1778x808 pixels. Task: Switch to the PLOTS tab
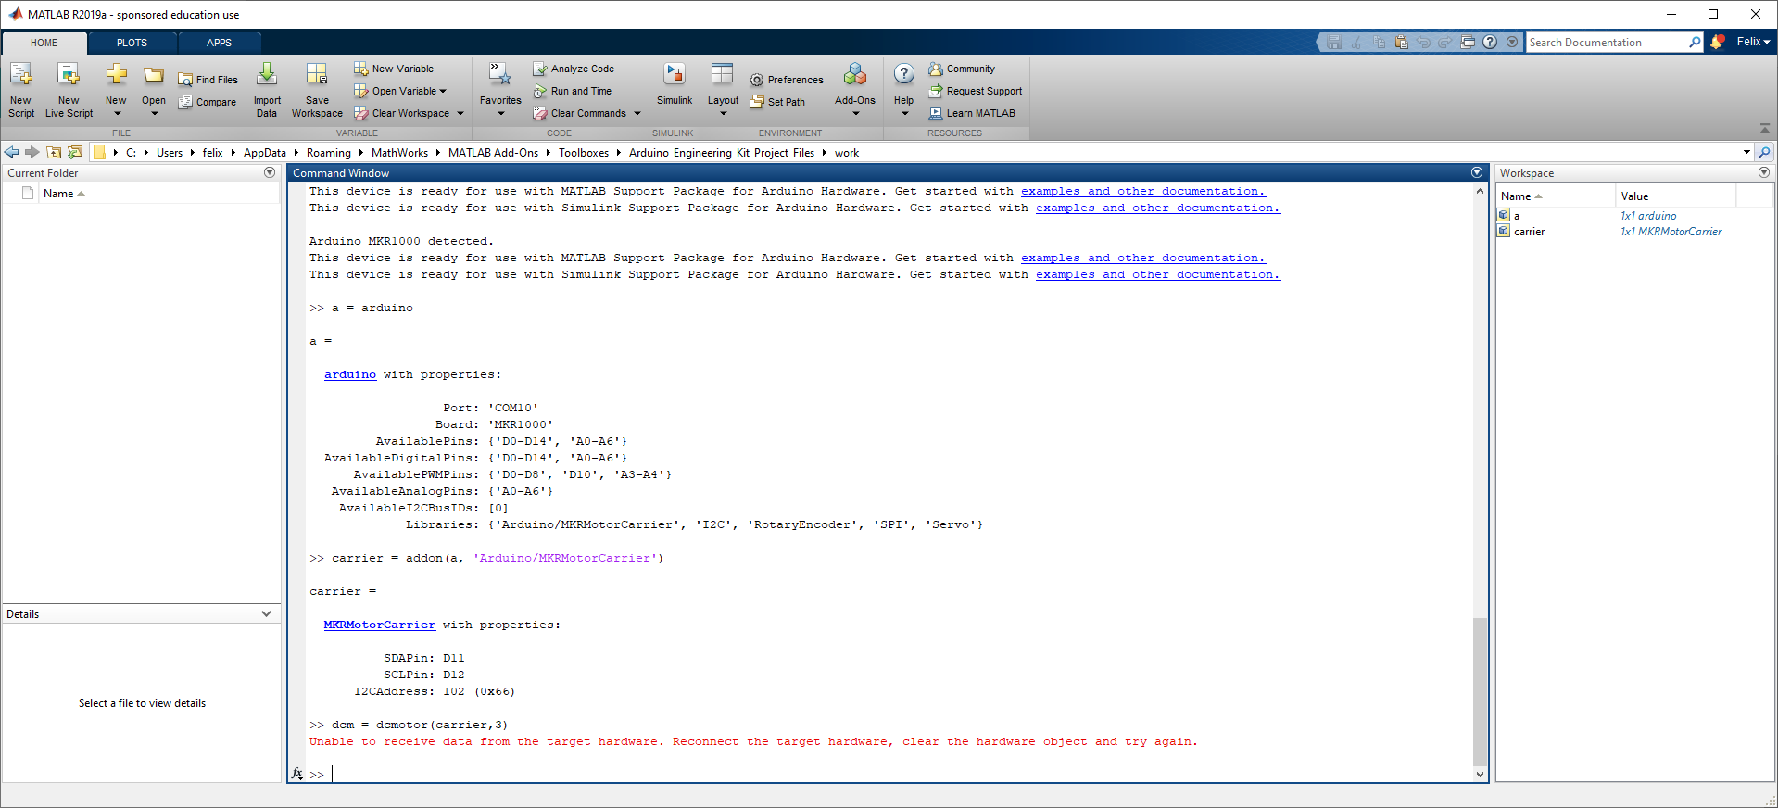[132, 43]
